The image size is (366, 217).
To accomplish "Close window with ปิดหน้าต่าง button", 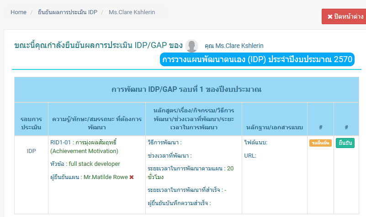I will click(x=344, y=16).
